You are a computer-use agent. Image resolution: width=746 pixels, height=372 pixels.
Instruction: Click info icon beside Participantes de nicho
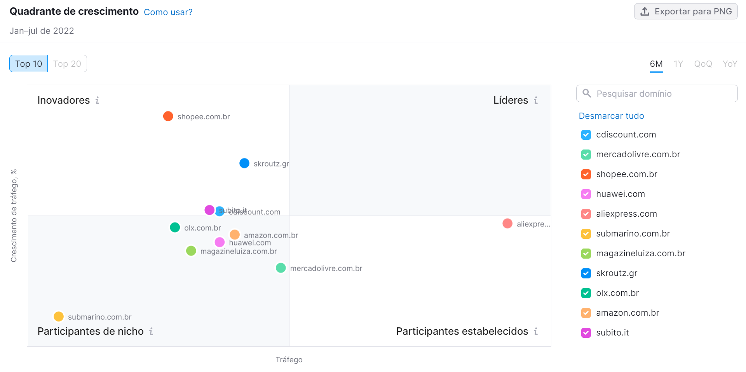tap(151, 332)
